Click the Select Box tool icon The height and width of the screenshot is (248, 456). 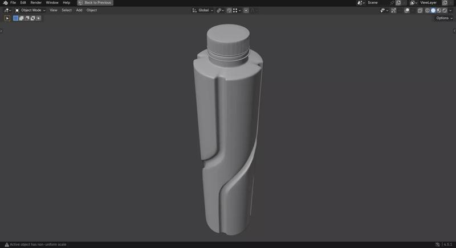(7, 18)
